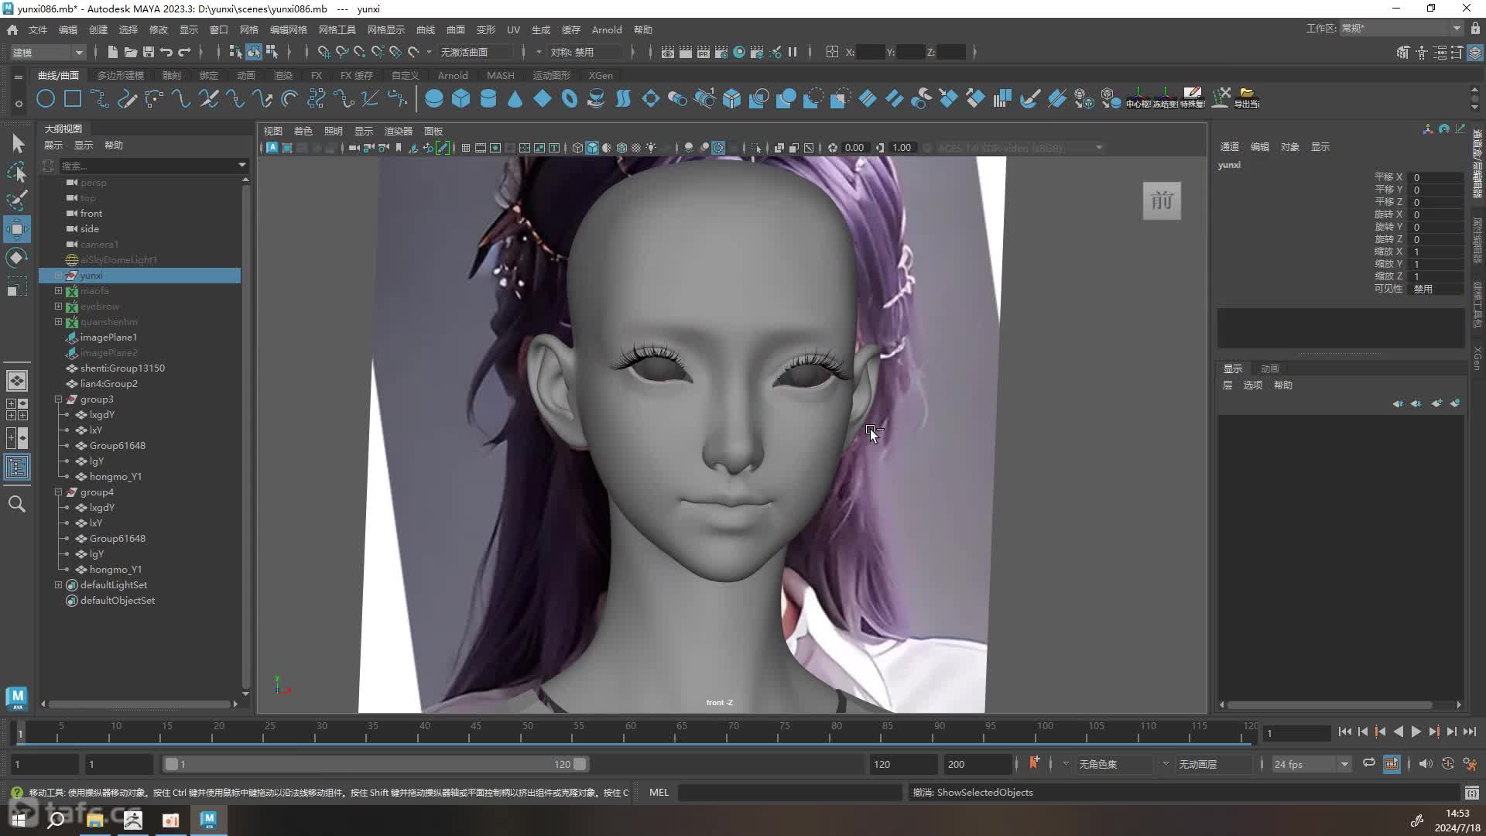
Task: Toggle smooth shade all in viewport toolbar
Action: (x=592, y=148)
